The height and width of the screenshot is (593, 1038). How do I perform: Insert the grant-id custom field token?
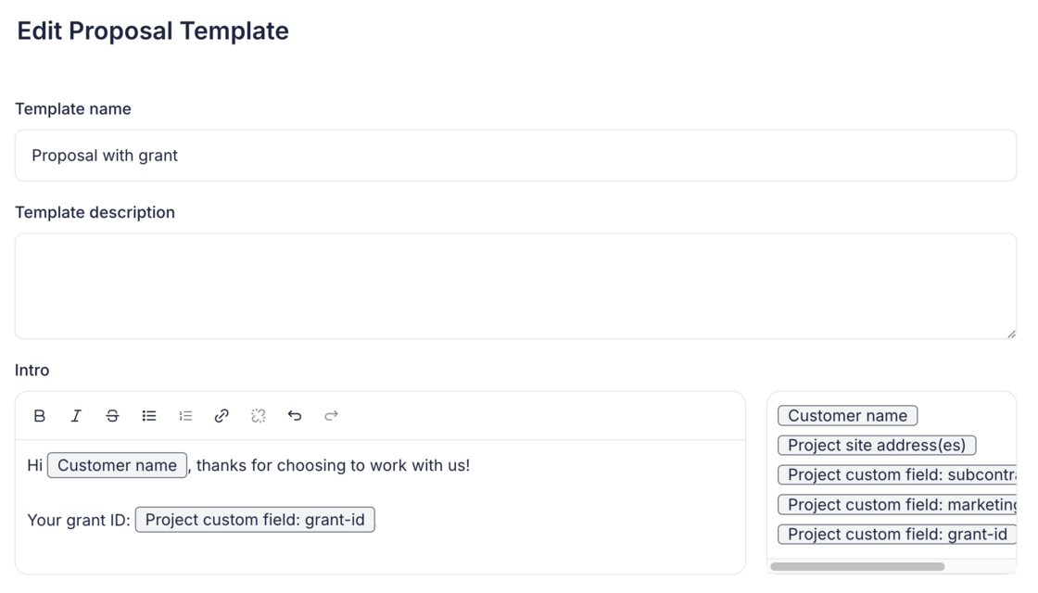897,534
